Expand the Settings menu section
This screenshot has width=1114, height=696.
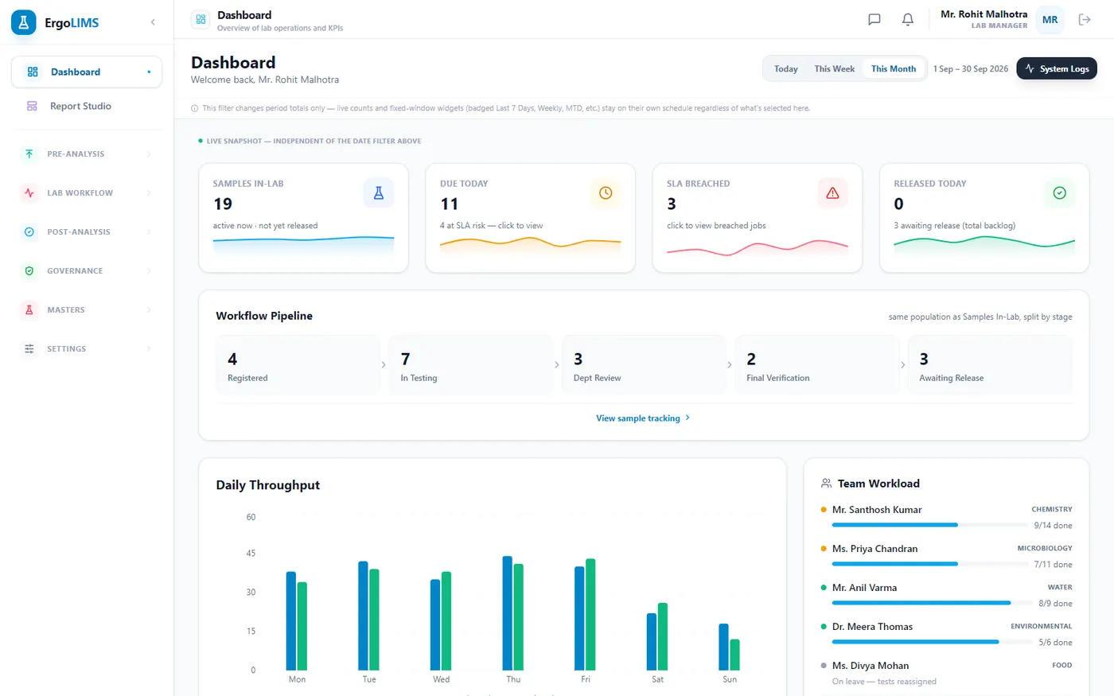click(86, 348)
